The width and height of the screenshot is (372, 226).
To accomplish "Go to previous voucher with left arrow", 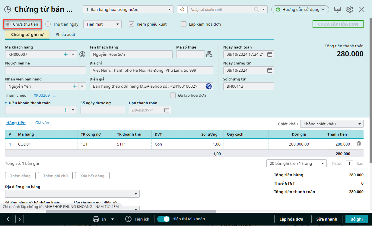I will (8, 219).
